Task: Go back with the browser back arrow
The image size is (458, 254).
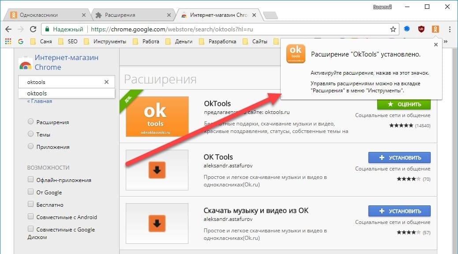Action: pos(8,29)
